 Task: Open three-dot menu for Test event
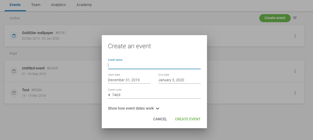295,93
